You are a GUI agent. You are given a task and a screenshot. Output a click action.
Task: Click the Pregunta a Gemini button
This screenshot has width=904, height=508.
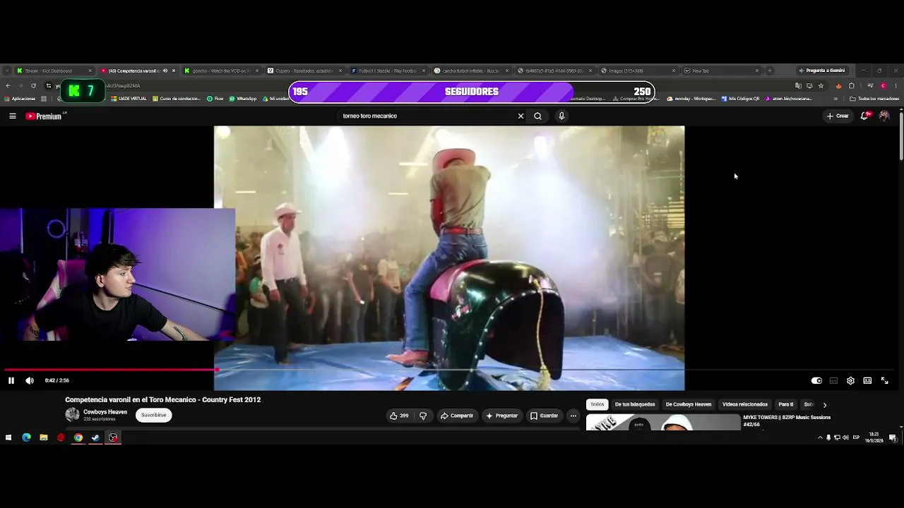821,71
